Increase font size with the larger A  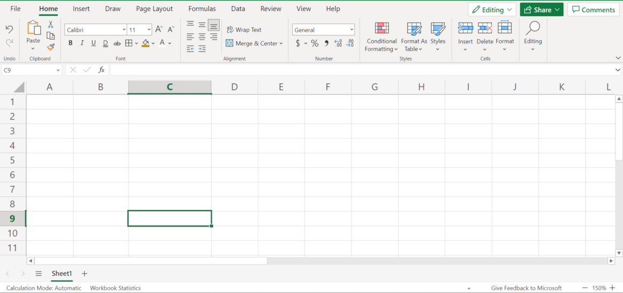158,30
